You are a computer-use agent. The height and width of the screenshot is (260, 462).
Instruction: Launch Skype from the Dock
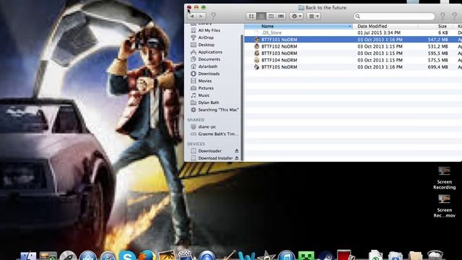(x=127, y=255)
